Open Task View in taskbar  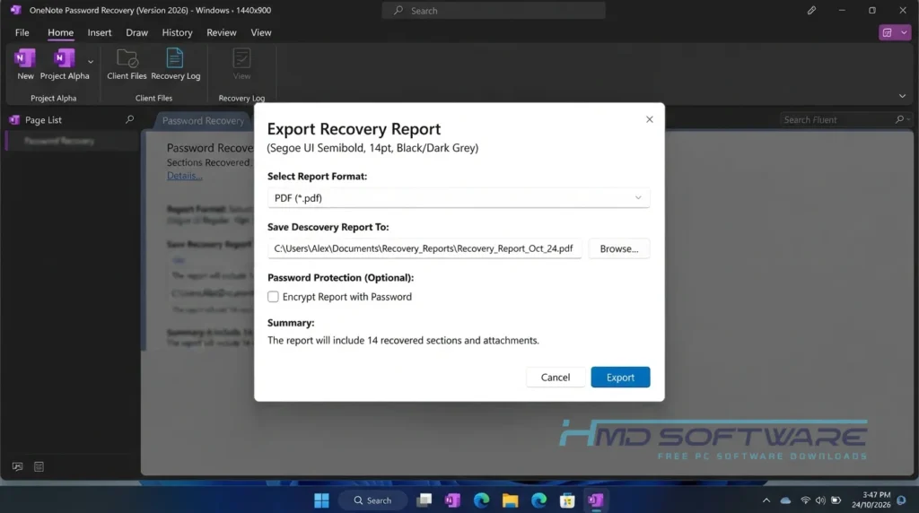[x=424, y=500]
